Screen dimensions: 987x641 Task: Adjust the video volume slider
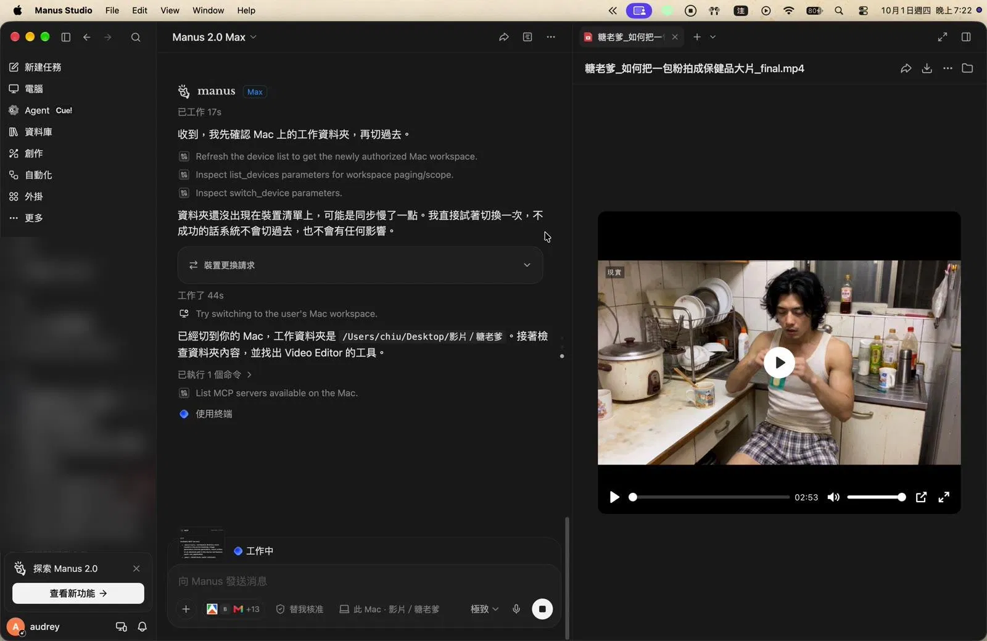[876, 497]
